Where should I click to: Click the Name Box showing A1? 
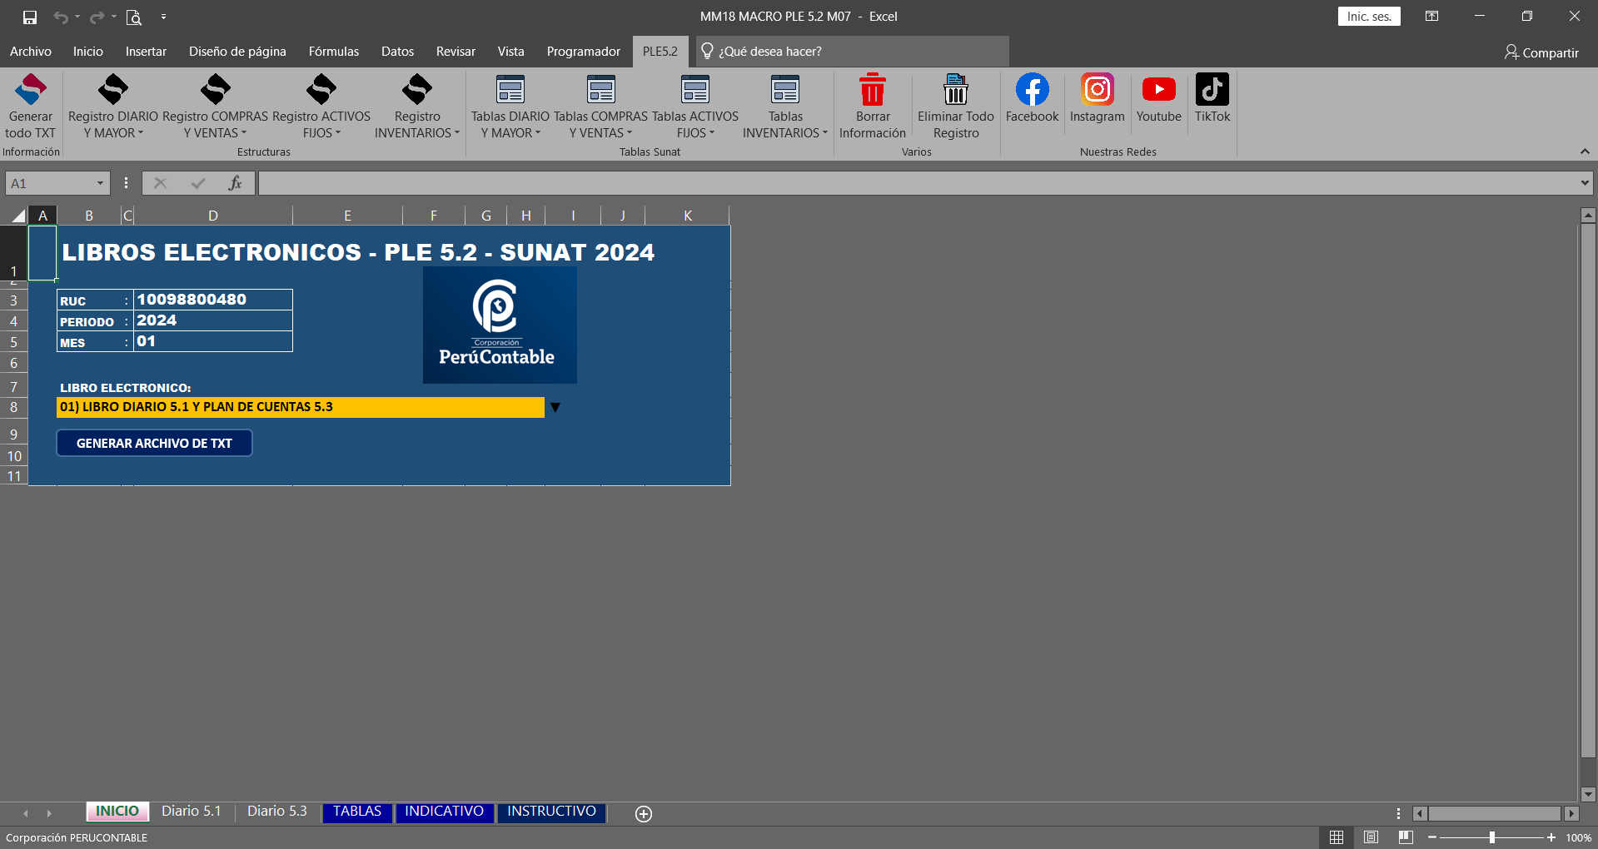[50, 184]
